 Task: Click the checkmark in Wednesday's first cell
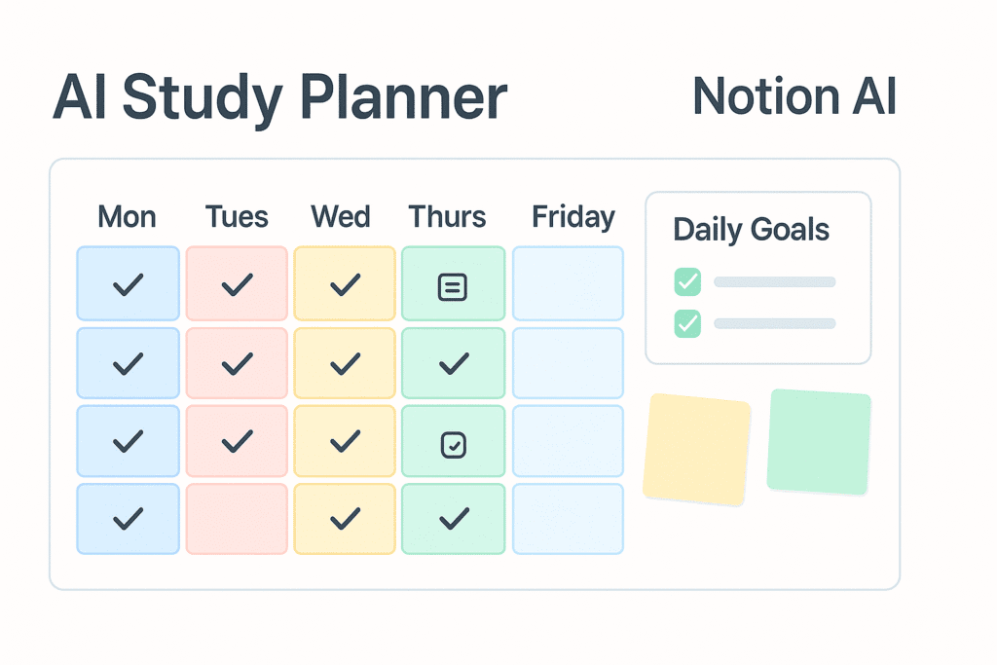[345, 284]
